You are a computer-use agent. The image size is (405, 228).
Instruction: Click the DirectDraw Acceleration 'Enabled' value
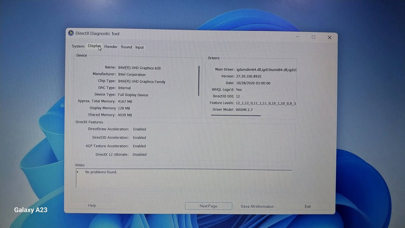140,129
